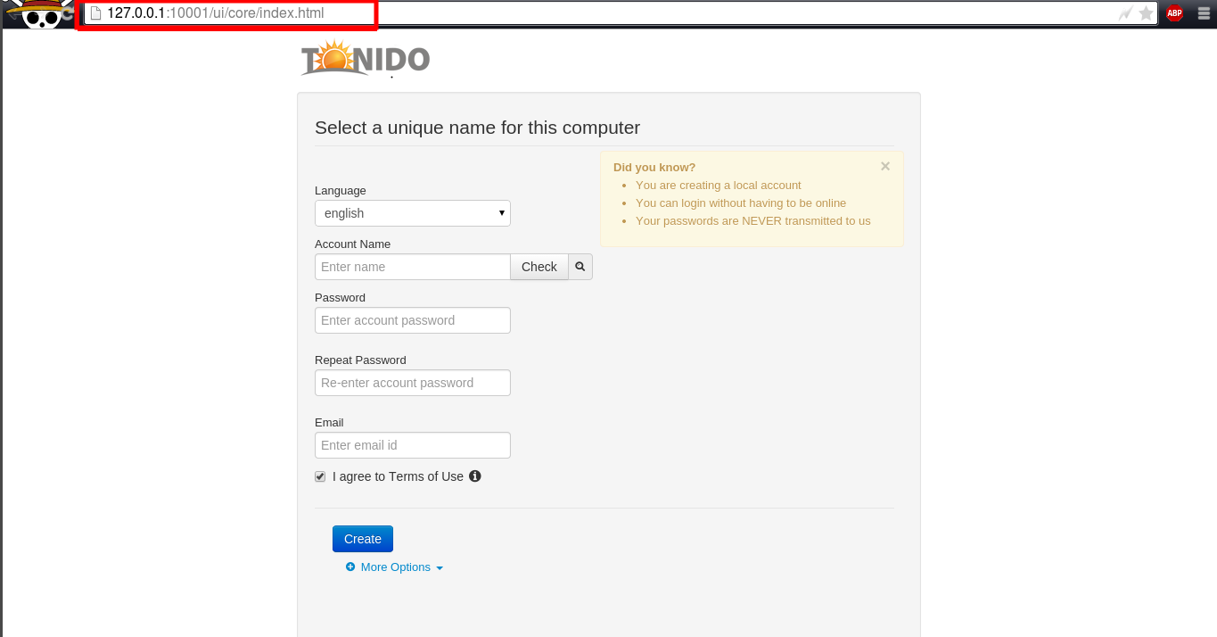Bookmark the page with the star icon
This screenshot has height=637, width=1217.
click(1146, 13)
